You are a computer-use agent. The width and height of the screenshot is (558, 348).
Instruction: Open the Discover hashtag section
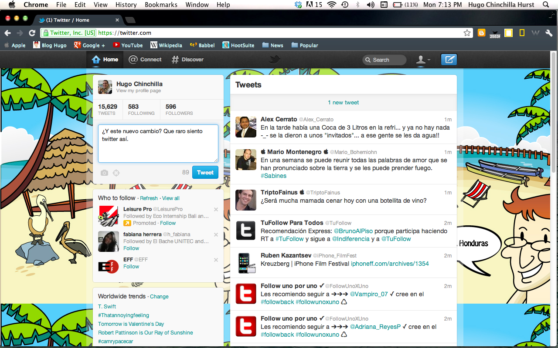(187, 60)
